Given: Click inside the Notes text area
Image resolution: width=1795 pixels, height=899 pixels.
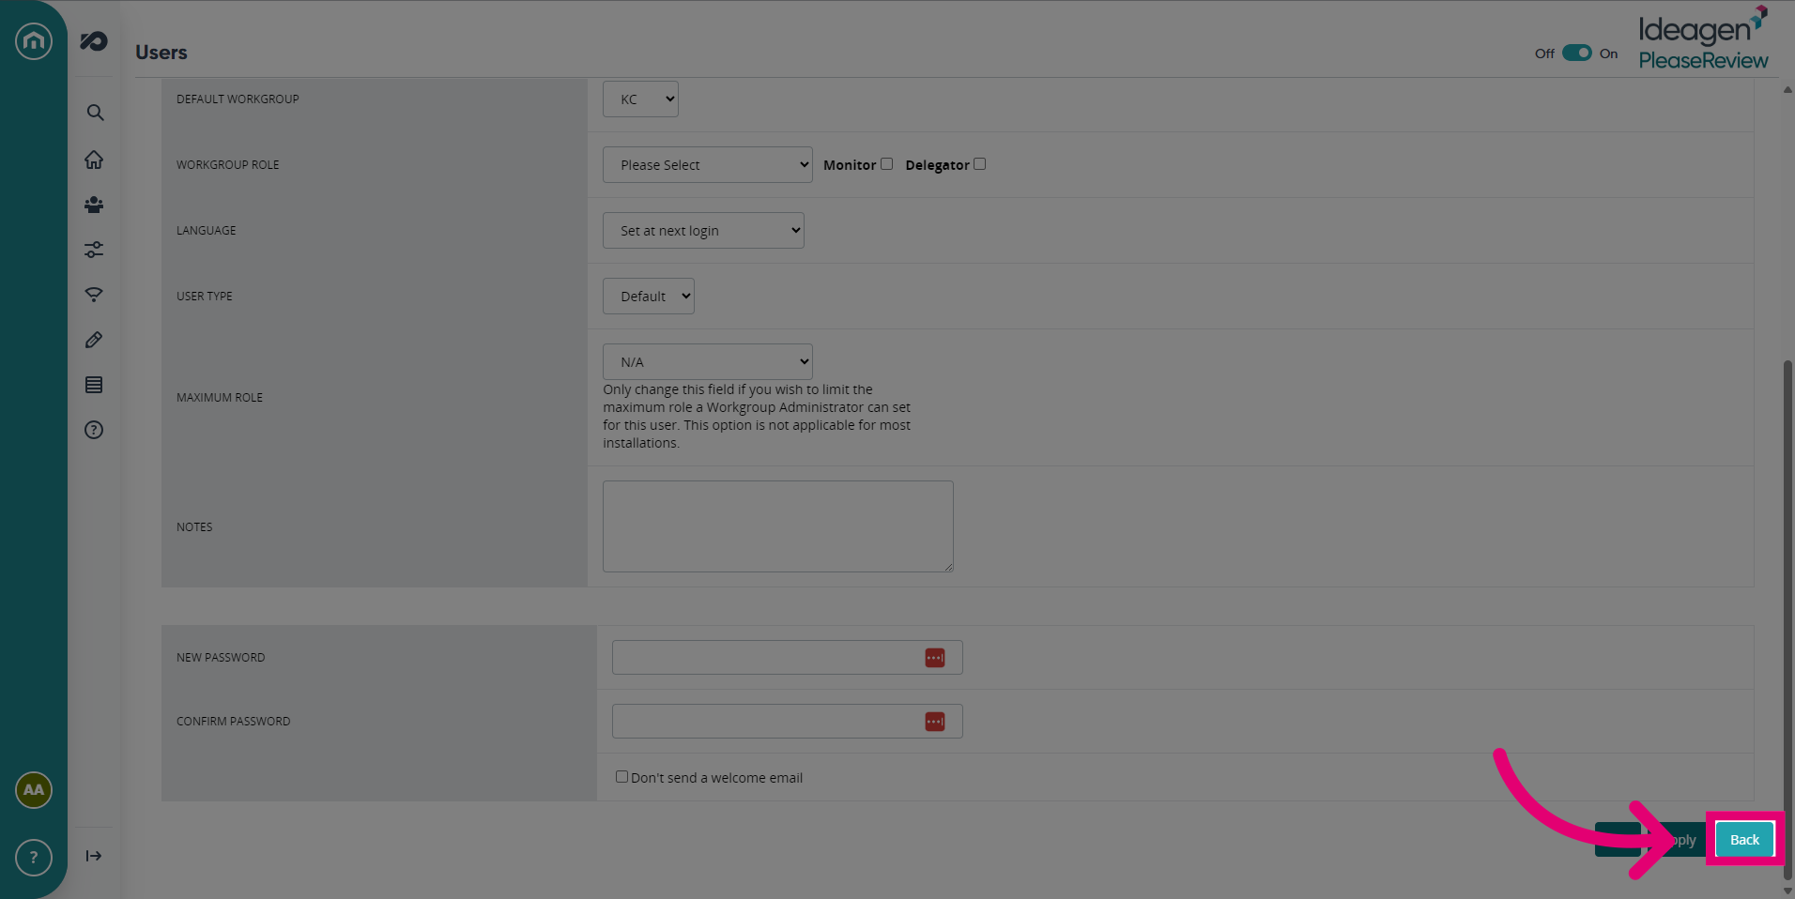Looking at the screenshot, I should tap(778, 526).
